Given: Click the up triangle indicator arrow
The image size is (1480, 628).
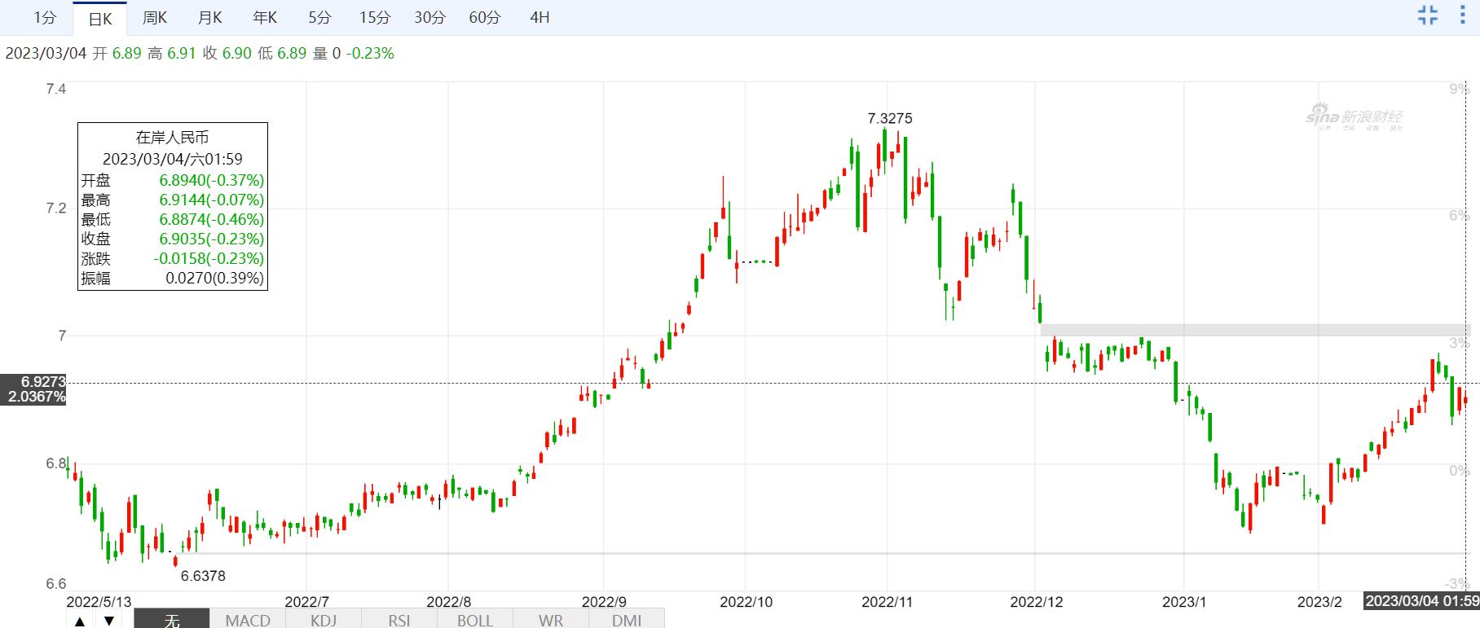Looking at the screenshot, I should [80, 621].
